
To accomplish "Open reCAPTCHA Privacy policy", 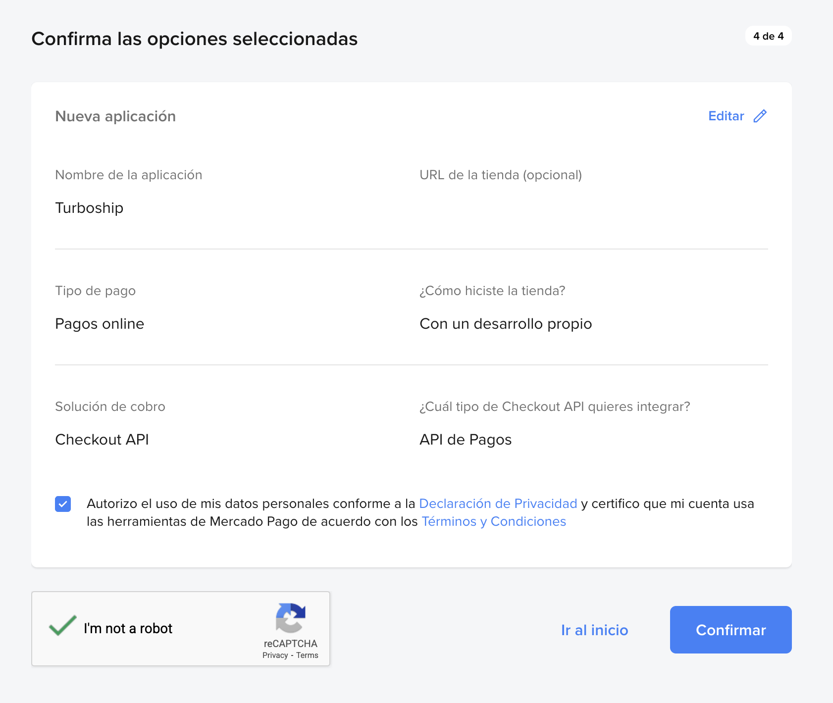I will [274, 655].
